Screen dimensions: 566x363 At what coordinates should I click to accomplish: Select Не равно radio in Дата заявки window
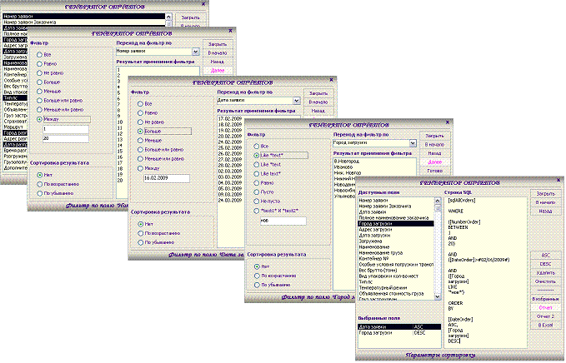click(x=140, y=122)
